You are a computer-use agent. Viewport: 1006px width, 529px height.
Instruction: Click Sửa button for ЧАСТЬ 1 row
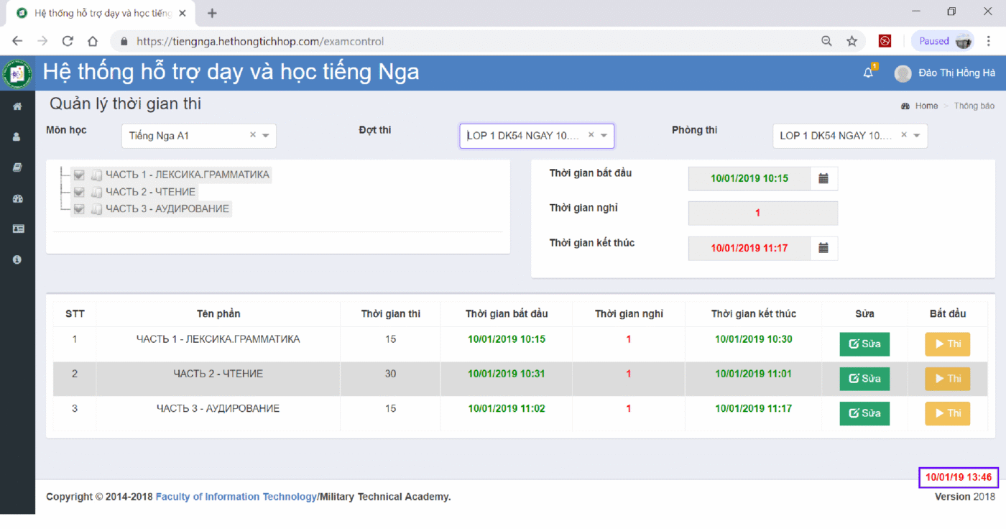tap(864, 344)
